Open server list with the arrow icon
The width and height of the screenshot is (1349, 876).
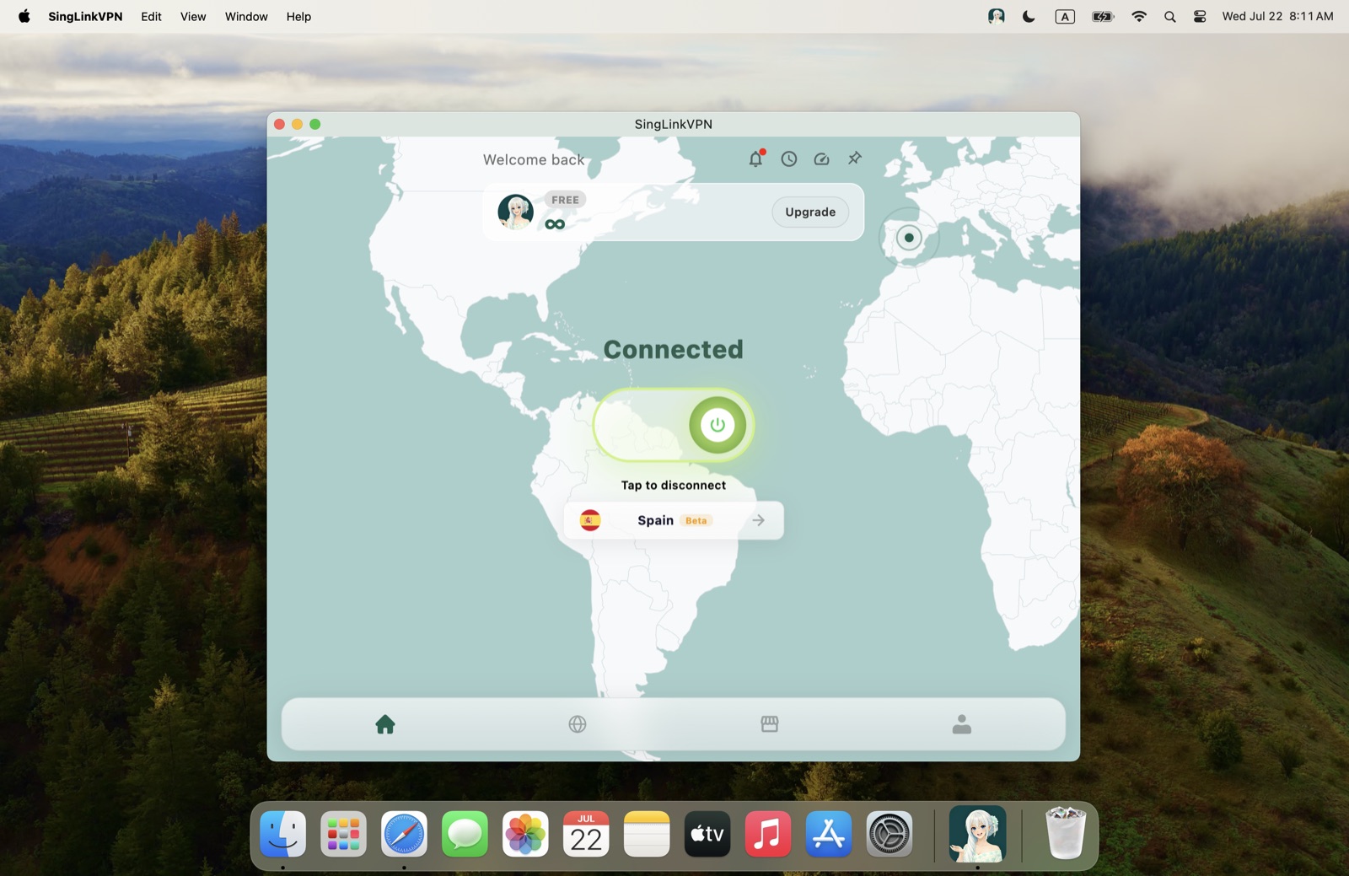[759, 520]
